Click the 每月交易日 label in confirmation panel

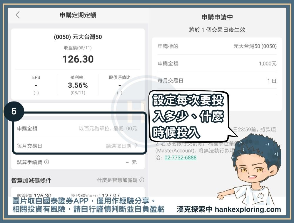point(170,81)
